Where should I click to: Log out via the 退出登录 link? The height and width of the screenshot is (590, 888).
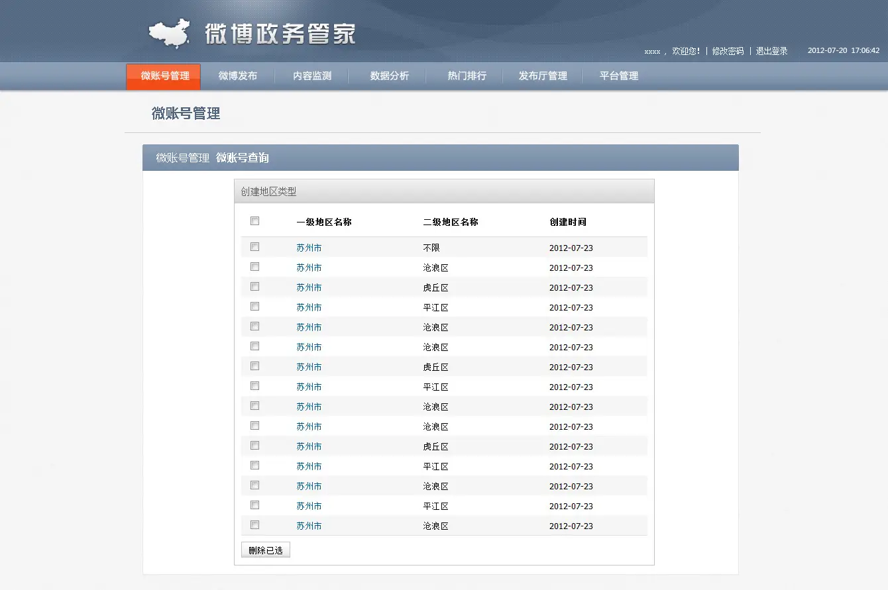771,51
